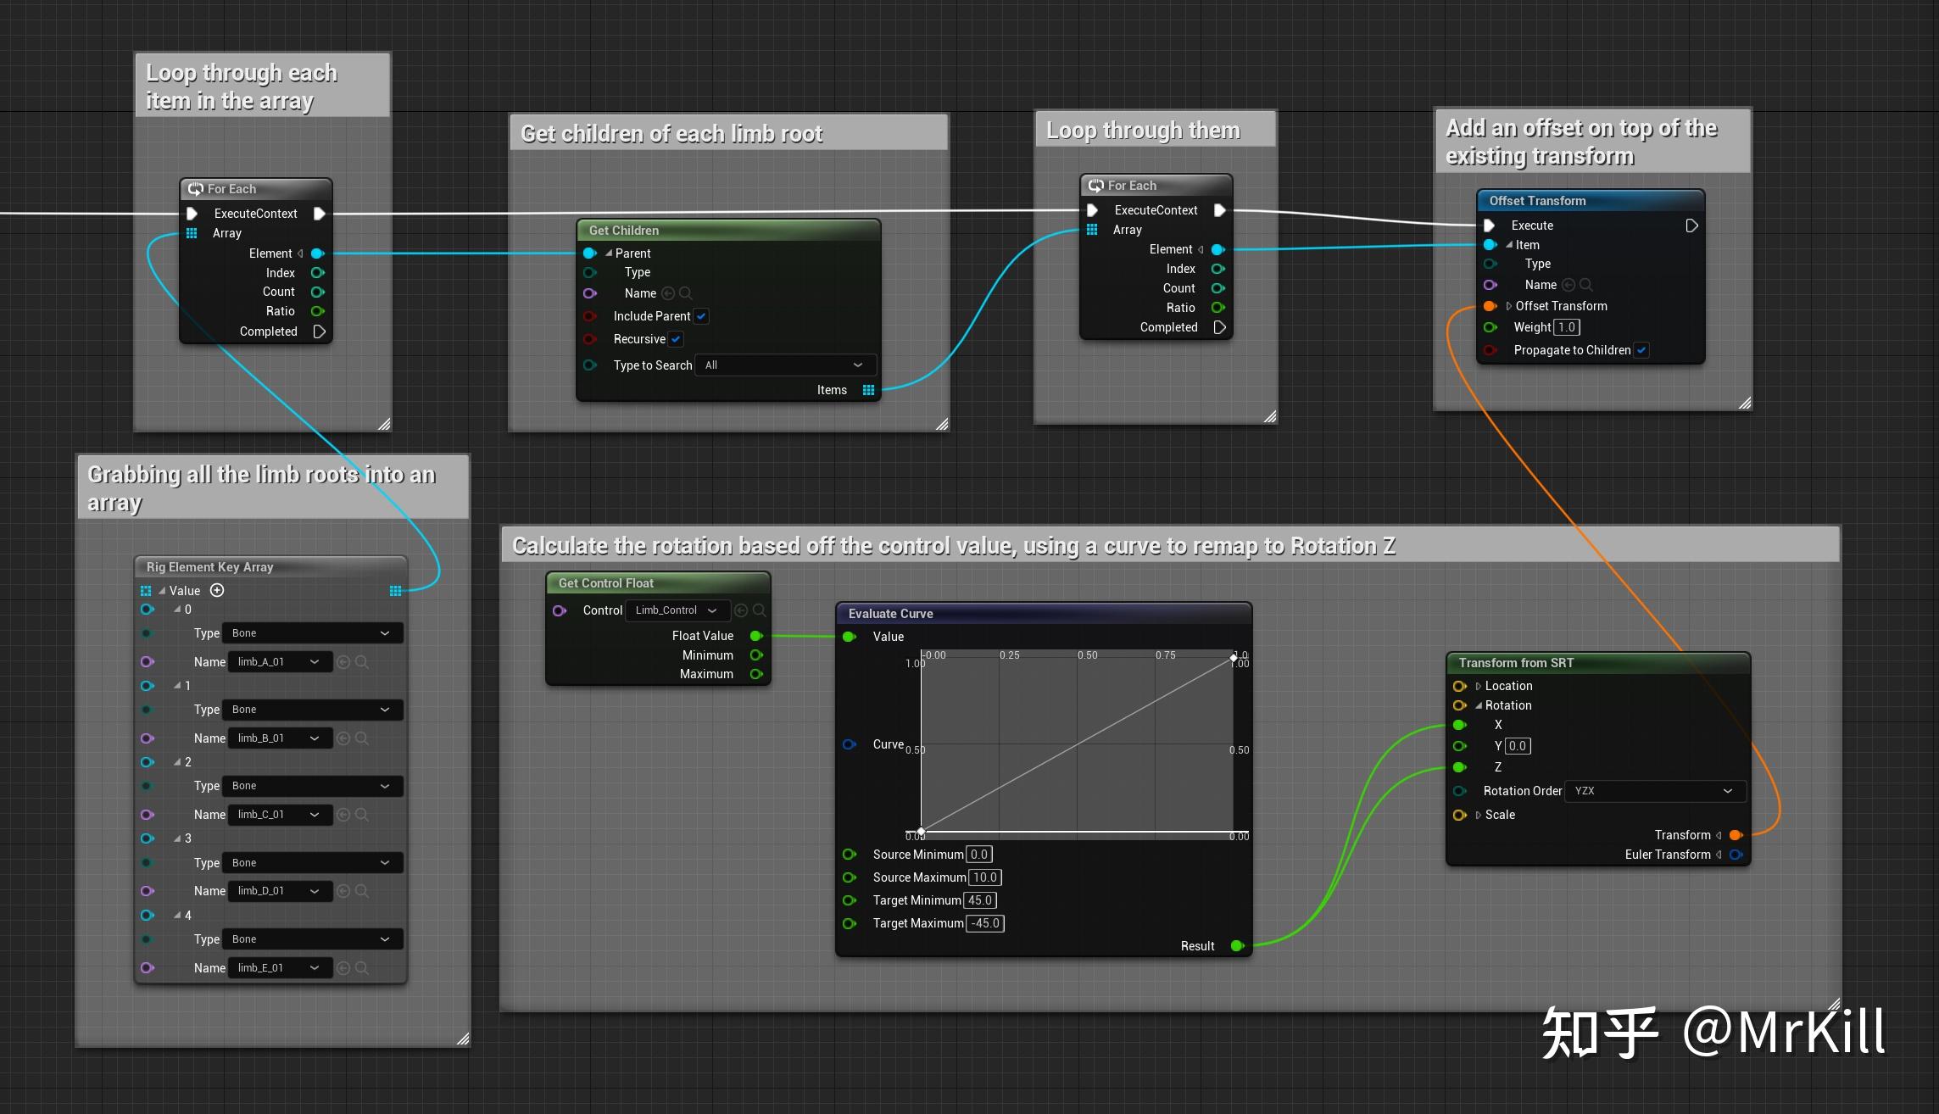The image size is (1939, 1114).
Task: Click search icon next to limb_A_01 name
Action: (x=362, y=662)
